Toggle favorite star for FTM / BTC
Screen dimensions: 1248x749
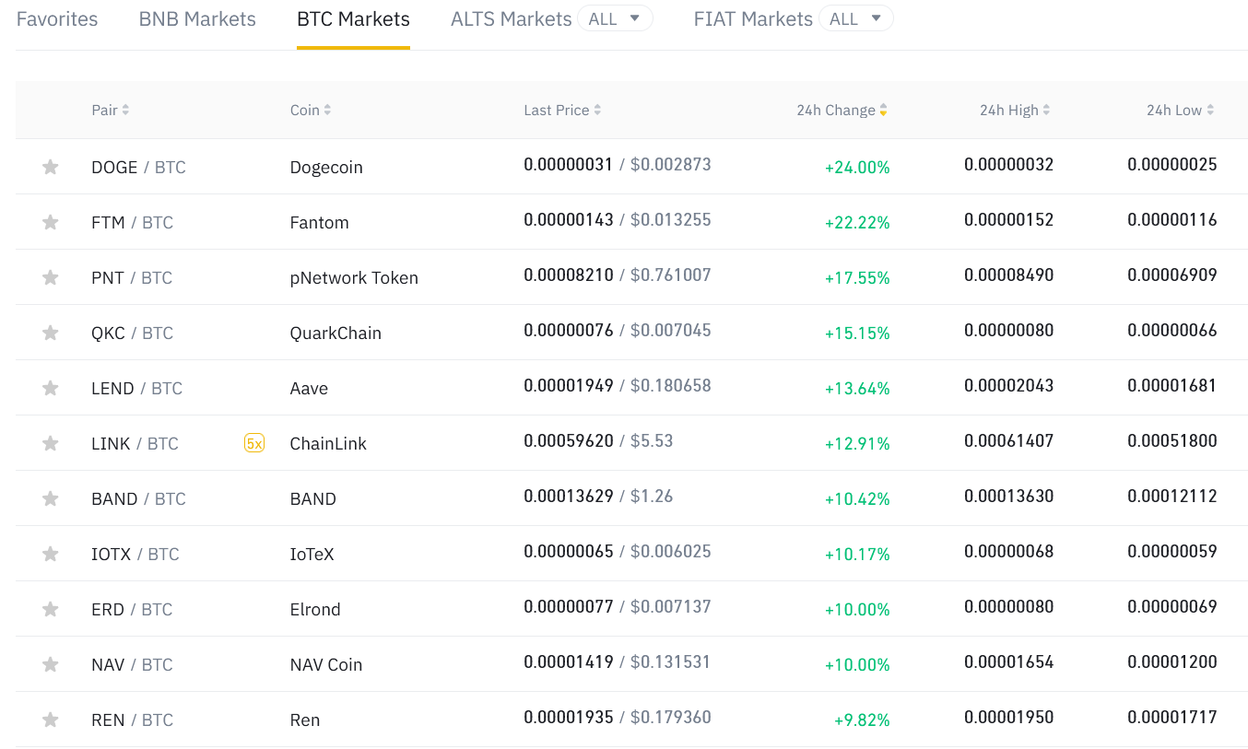tap(51, 222)
